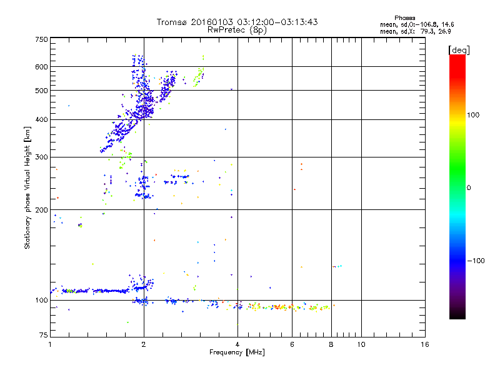Image resolution: width=500 pixels, height=375 pixels.
Task: Click the x-axis tick label '4'
Action: 237,344
